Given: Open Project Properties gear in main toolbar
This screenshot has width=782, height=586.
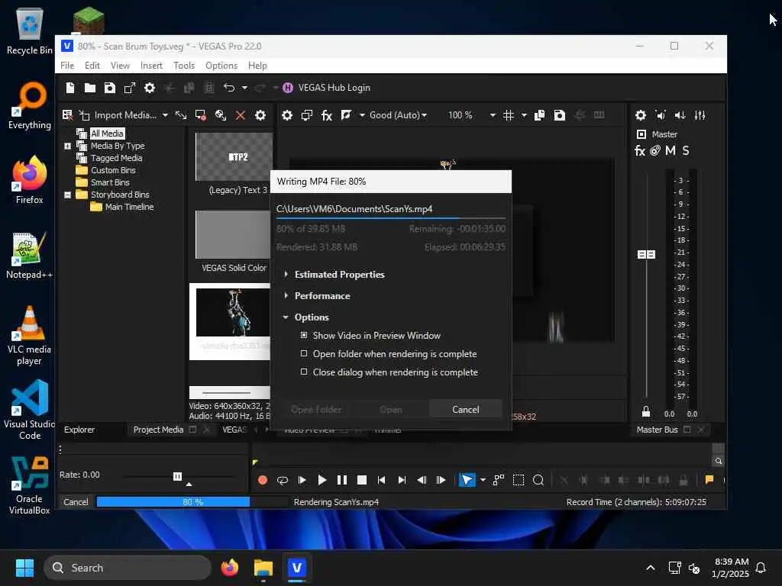Looking at the screenshot, I should (150, 88).
